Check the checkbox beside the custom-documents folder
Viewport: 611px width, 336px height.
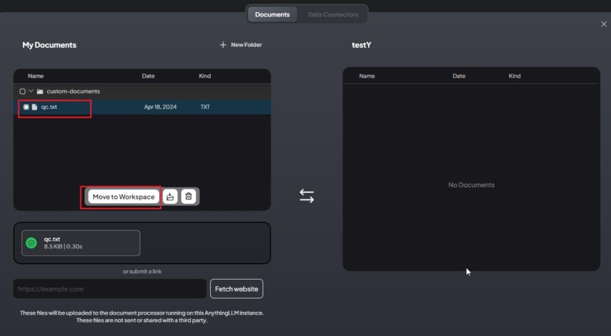point(22,91)
